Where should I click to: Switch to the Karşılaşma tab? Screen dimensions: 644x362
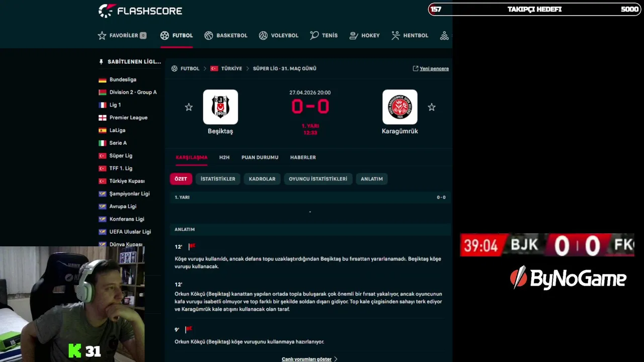[x=191, y=157]
